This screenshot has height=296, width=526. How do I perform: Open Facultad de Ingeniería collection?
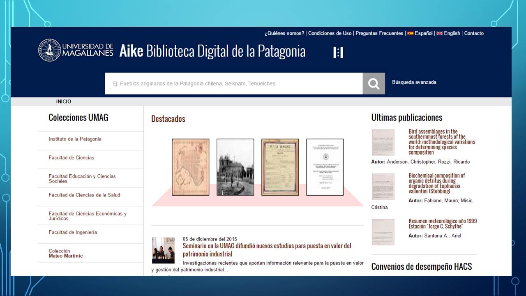tap(73, 232)
